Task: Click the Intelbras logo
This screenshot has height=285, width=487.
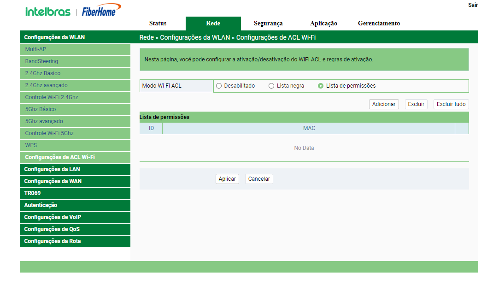Action: pos(48,12)
